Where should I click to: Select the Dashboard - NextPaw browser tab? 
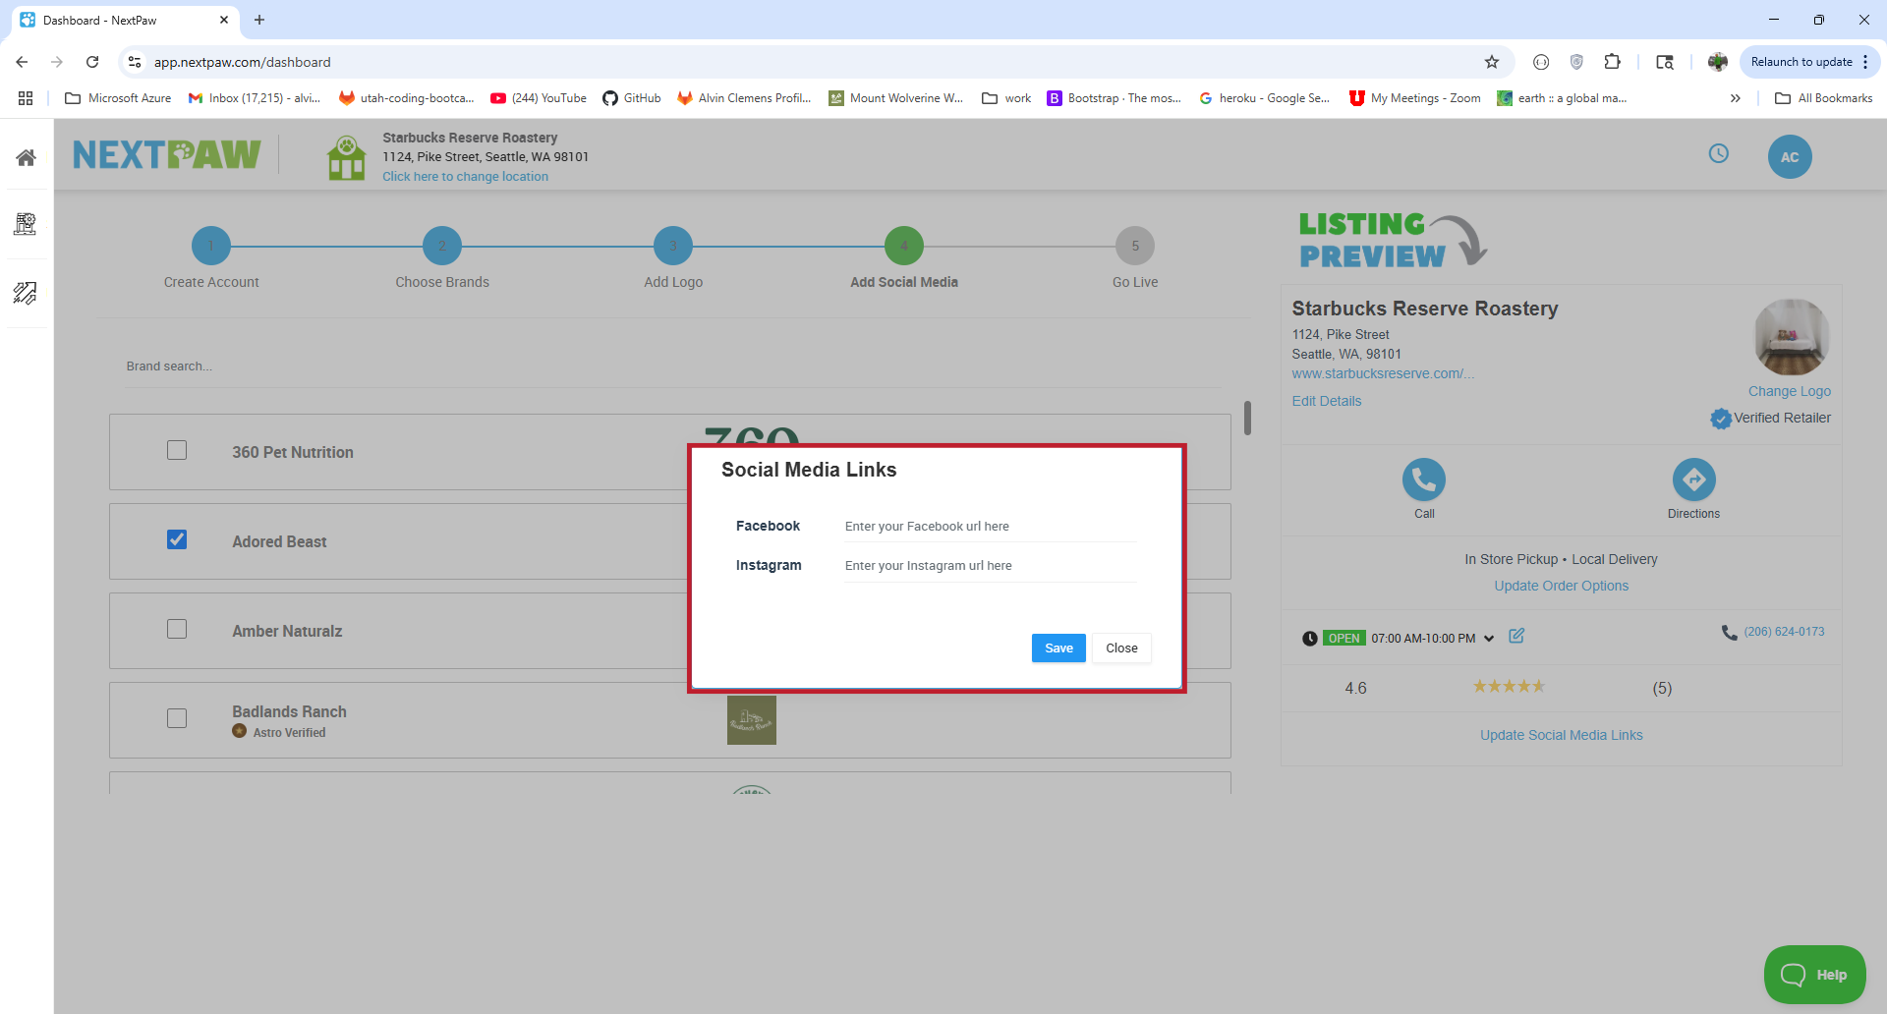click(125, 20)
